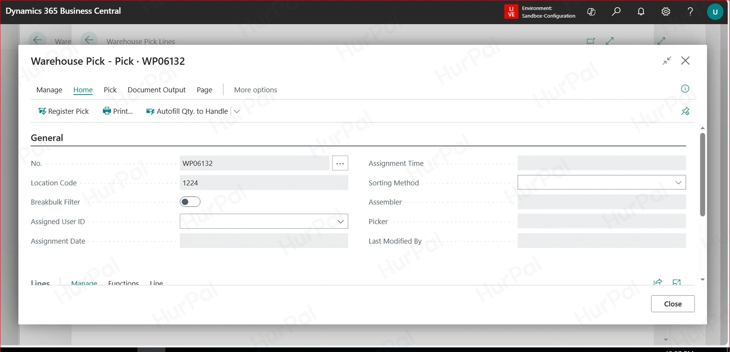Image resolution: width=730 pixels, height=352 pixels.
Task: Run Autofill Qty. to Handle
Action: 187,111
